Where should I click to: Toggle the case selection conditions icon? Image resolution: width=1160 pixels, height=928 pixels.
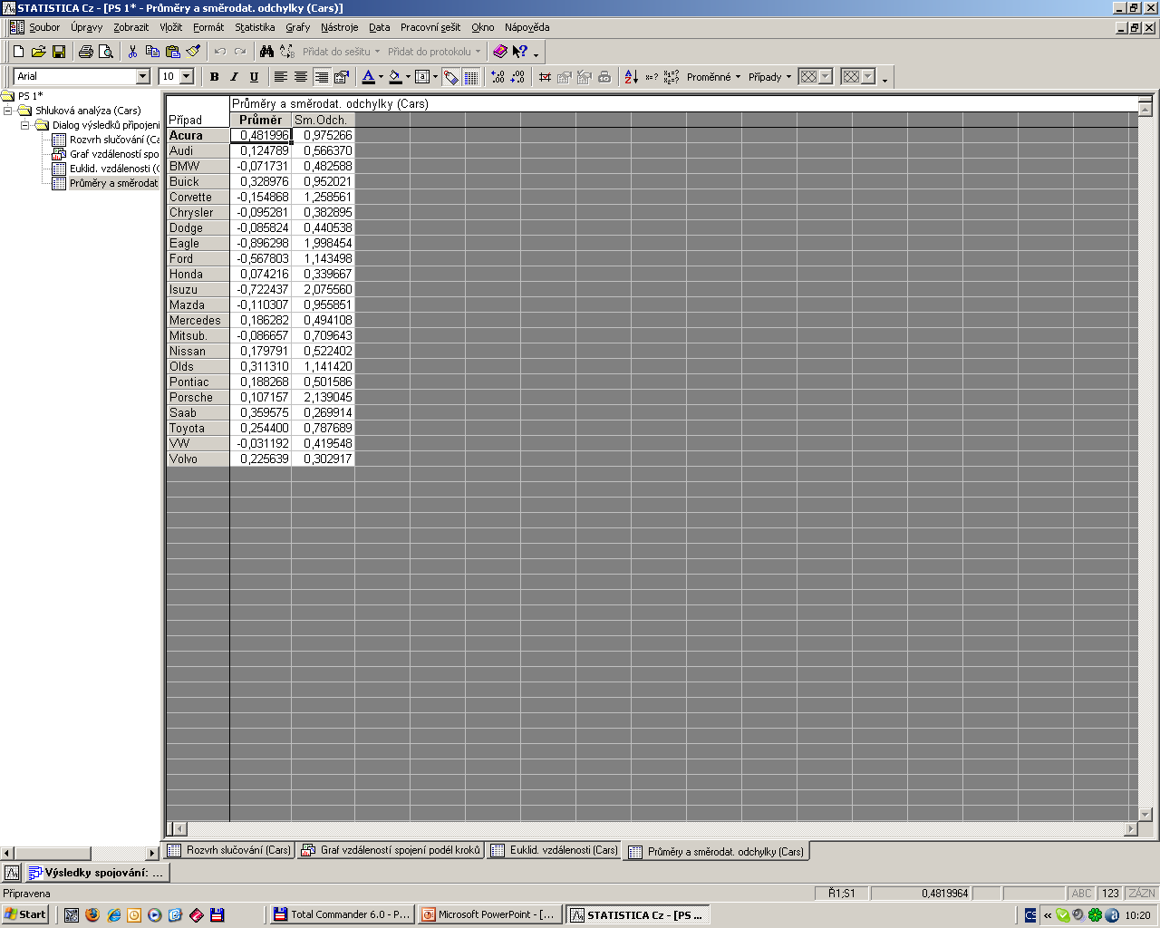pos(545,77)
